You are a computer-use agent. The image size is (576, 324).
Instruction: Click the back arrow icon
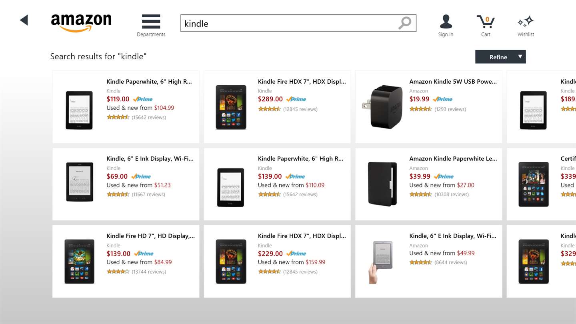24,20
